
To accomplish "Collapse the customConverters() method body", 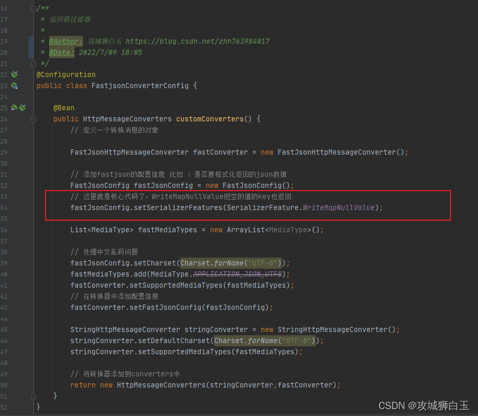I will click(x=33, y=119).
